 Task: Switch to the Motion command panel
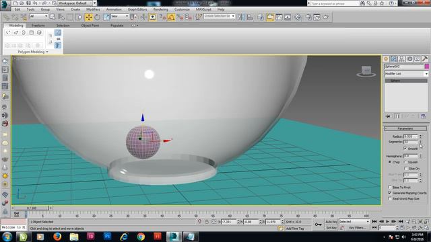point(409,59)
